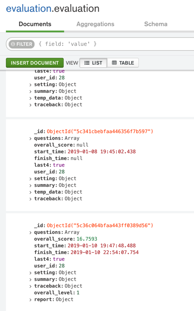Expand temp_data Object in document 5c341cbe
Screen dimensions: 194x311
(x=30, y=192)
